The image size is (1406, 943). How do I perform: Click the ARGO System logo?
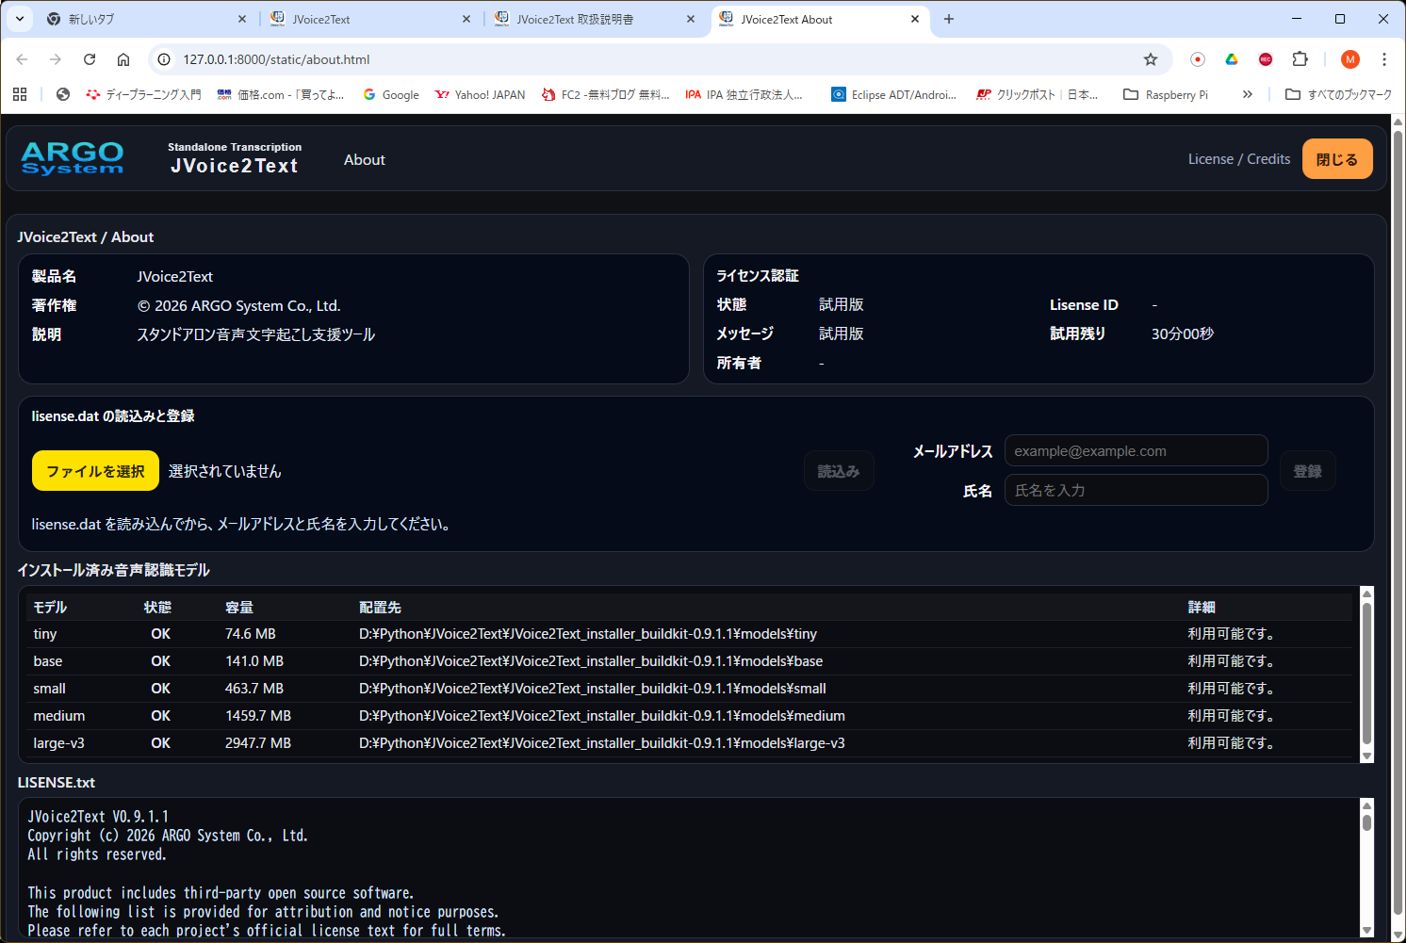[x=73, y=158]
